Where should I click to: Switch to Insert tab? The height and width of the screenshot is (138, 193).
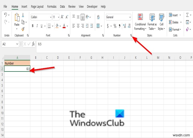(24, 7)
